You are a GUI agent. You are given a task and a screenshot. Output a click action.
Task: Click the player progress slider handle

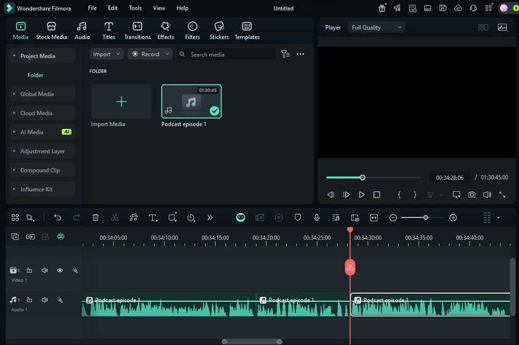click(x=363, y=178)
